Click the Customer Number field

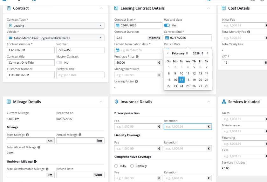(31, 75)
